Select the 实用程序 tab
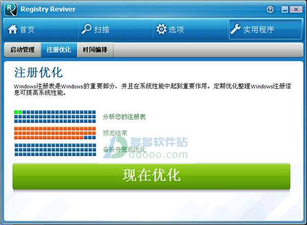Image resolution: width=307 pixels, height=225 pixels. (x=265, y=30)
